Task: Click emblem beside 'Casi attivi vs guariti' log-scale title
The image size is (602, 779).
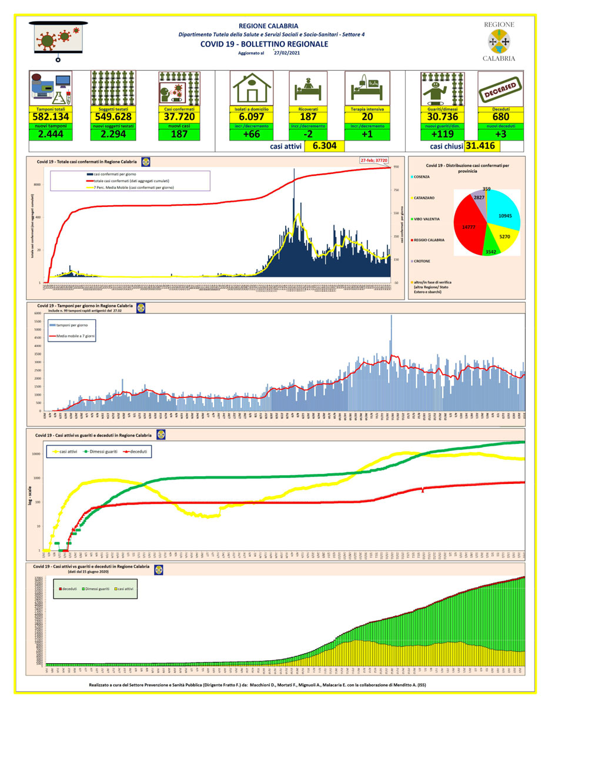Action: pos(160,434)
